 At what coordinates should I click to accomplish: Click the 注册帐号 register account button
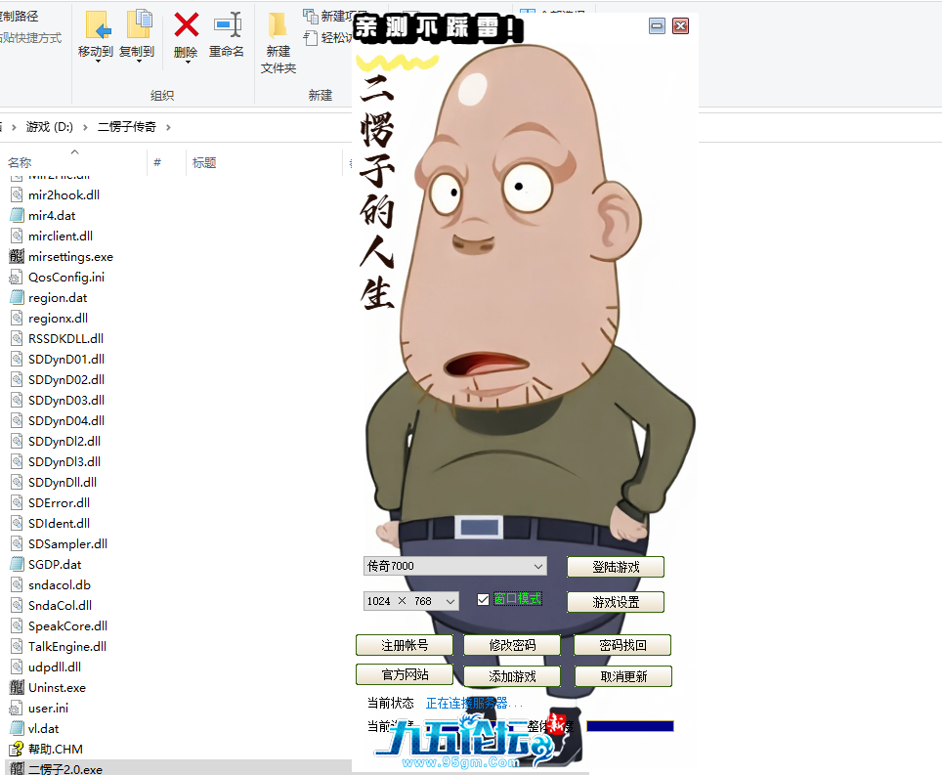coord(404,645)
